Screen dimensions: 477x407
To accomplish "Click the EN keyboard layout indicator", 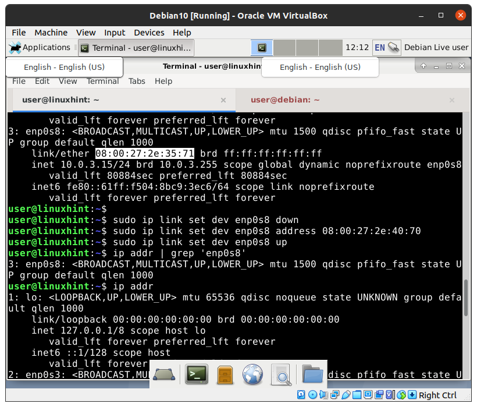I will coord(379,47).
